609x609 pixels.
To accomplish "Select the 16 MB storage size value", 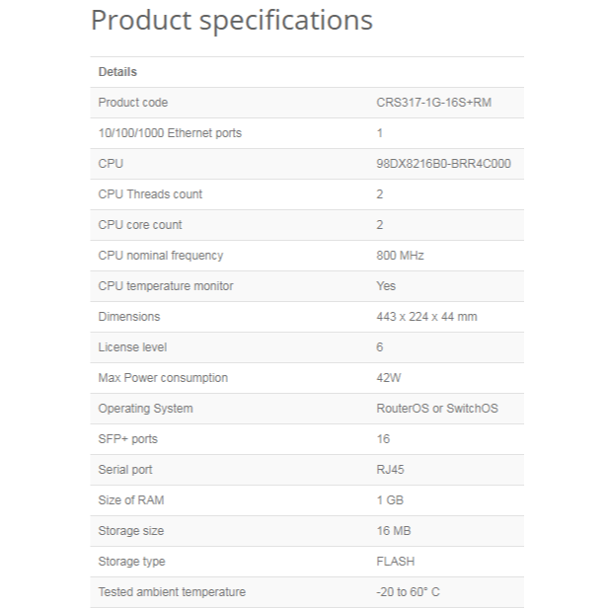I will pyautogui.click(x=396, y=531).
